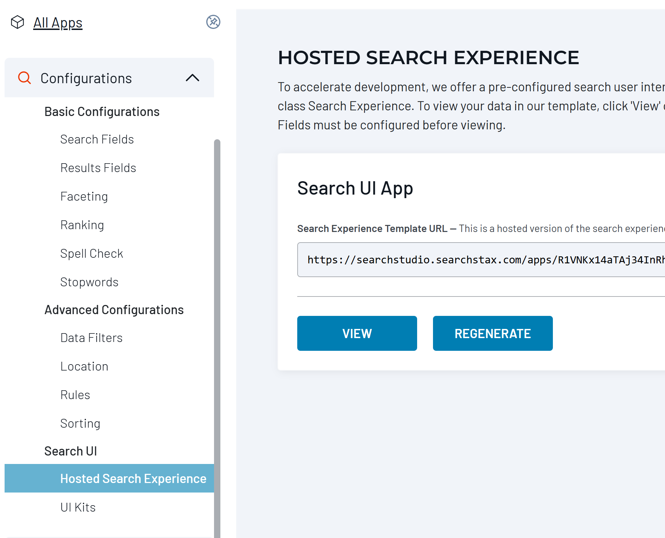Open UI Kits page
The height and width of the screenshot is (538, 665).
point(78,507)
